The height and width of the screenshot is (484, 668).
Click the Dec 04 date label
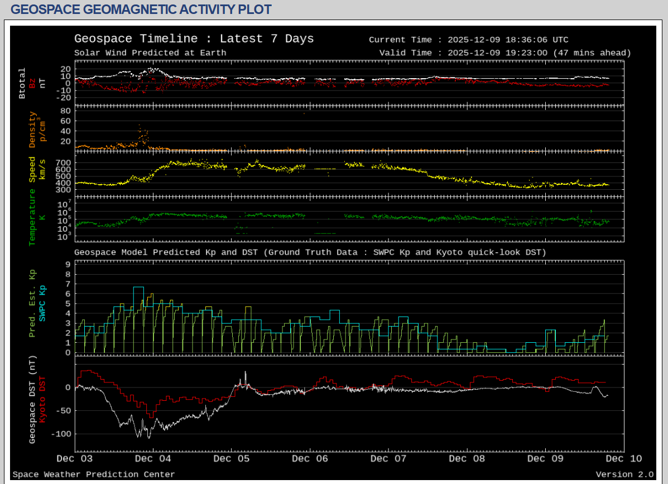153,459
